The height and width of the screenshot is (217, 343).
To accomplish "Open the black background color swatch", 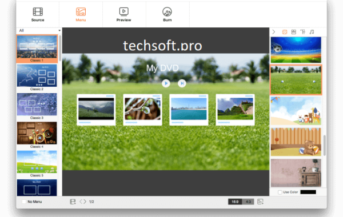I will pyautogui.click(x=308, y=192).
